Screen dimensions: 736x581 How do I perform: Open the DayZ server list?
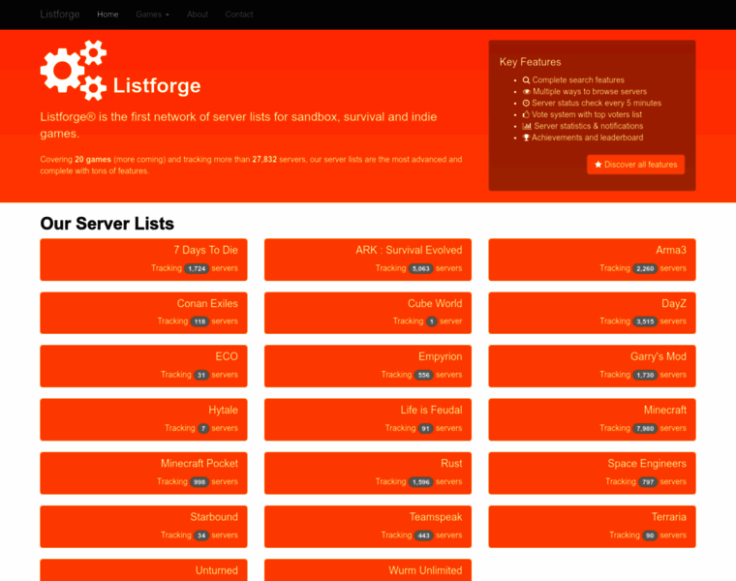click(592, 313)
